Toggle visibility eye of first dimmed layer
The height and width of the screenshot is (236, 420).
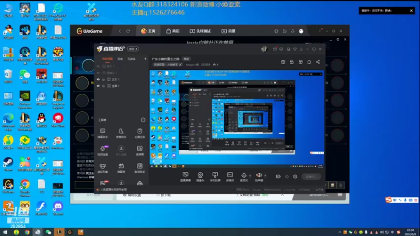click(x=98, y=66)
